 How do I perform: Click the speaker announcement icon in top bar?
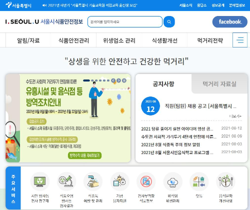tap(44, 5)
